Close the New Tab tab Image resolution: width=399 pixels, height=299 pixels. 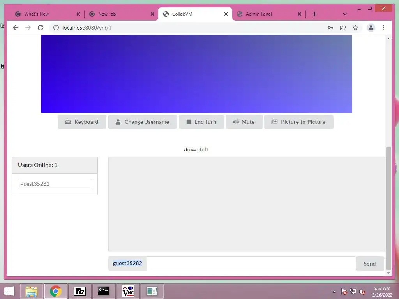[x=152, y=14]
